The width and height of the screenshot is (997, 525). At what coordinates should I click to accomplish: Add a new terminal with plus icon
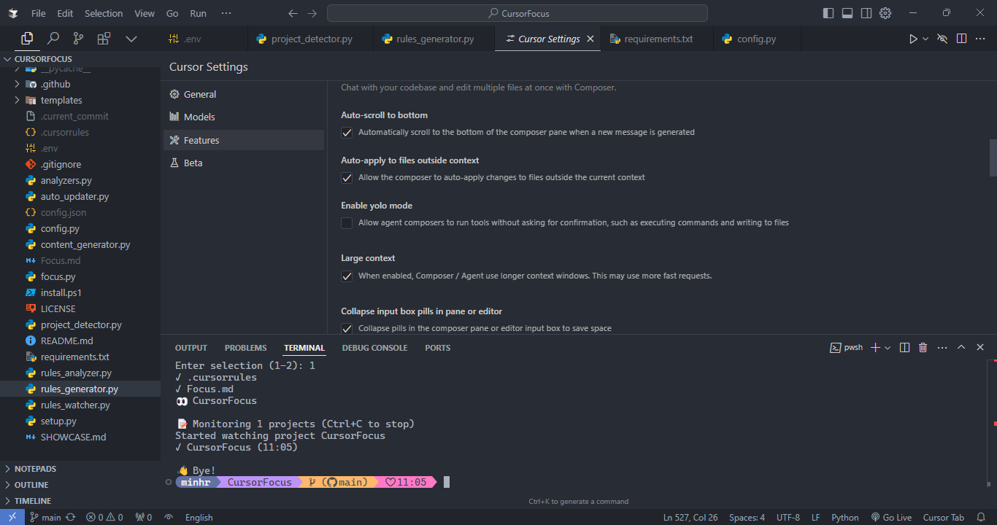[x=876, y=348]
